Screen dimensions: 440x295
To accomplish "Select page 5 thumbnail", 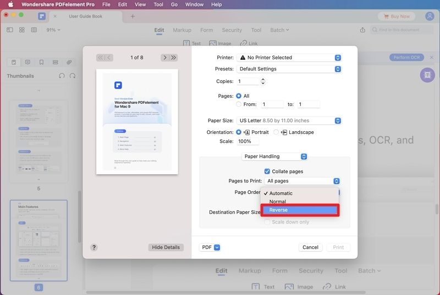I will (x=38, y=141).
